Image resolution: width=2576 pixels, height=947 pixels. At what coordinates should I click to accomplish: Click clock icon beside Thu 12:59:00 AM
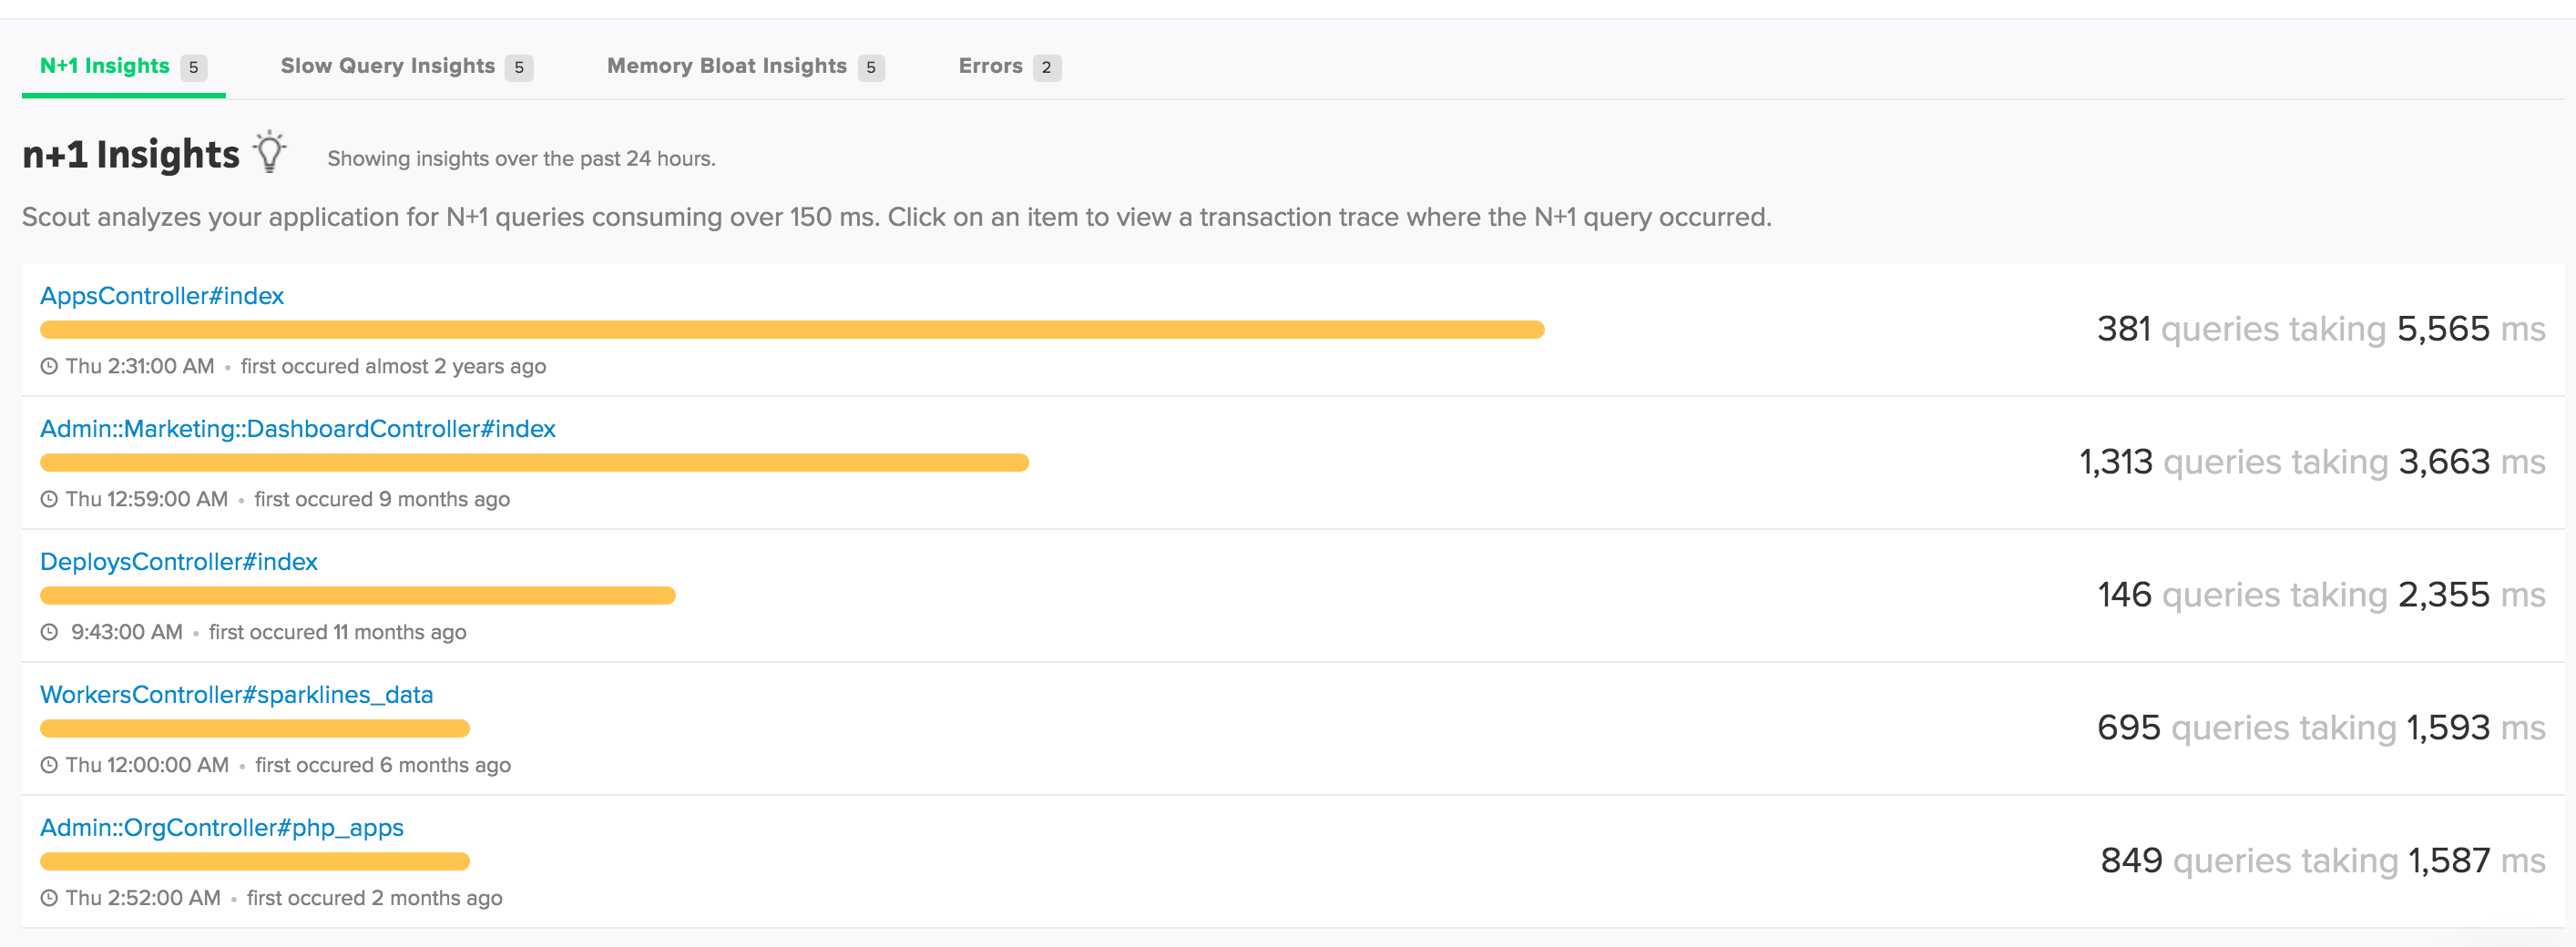pyautogui.click(x=49, y=500)
